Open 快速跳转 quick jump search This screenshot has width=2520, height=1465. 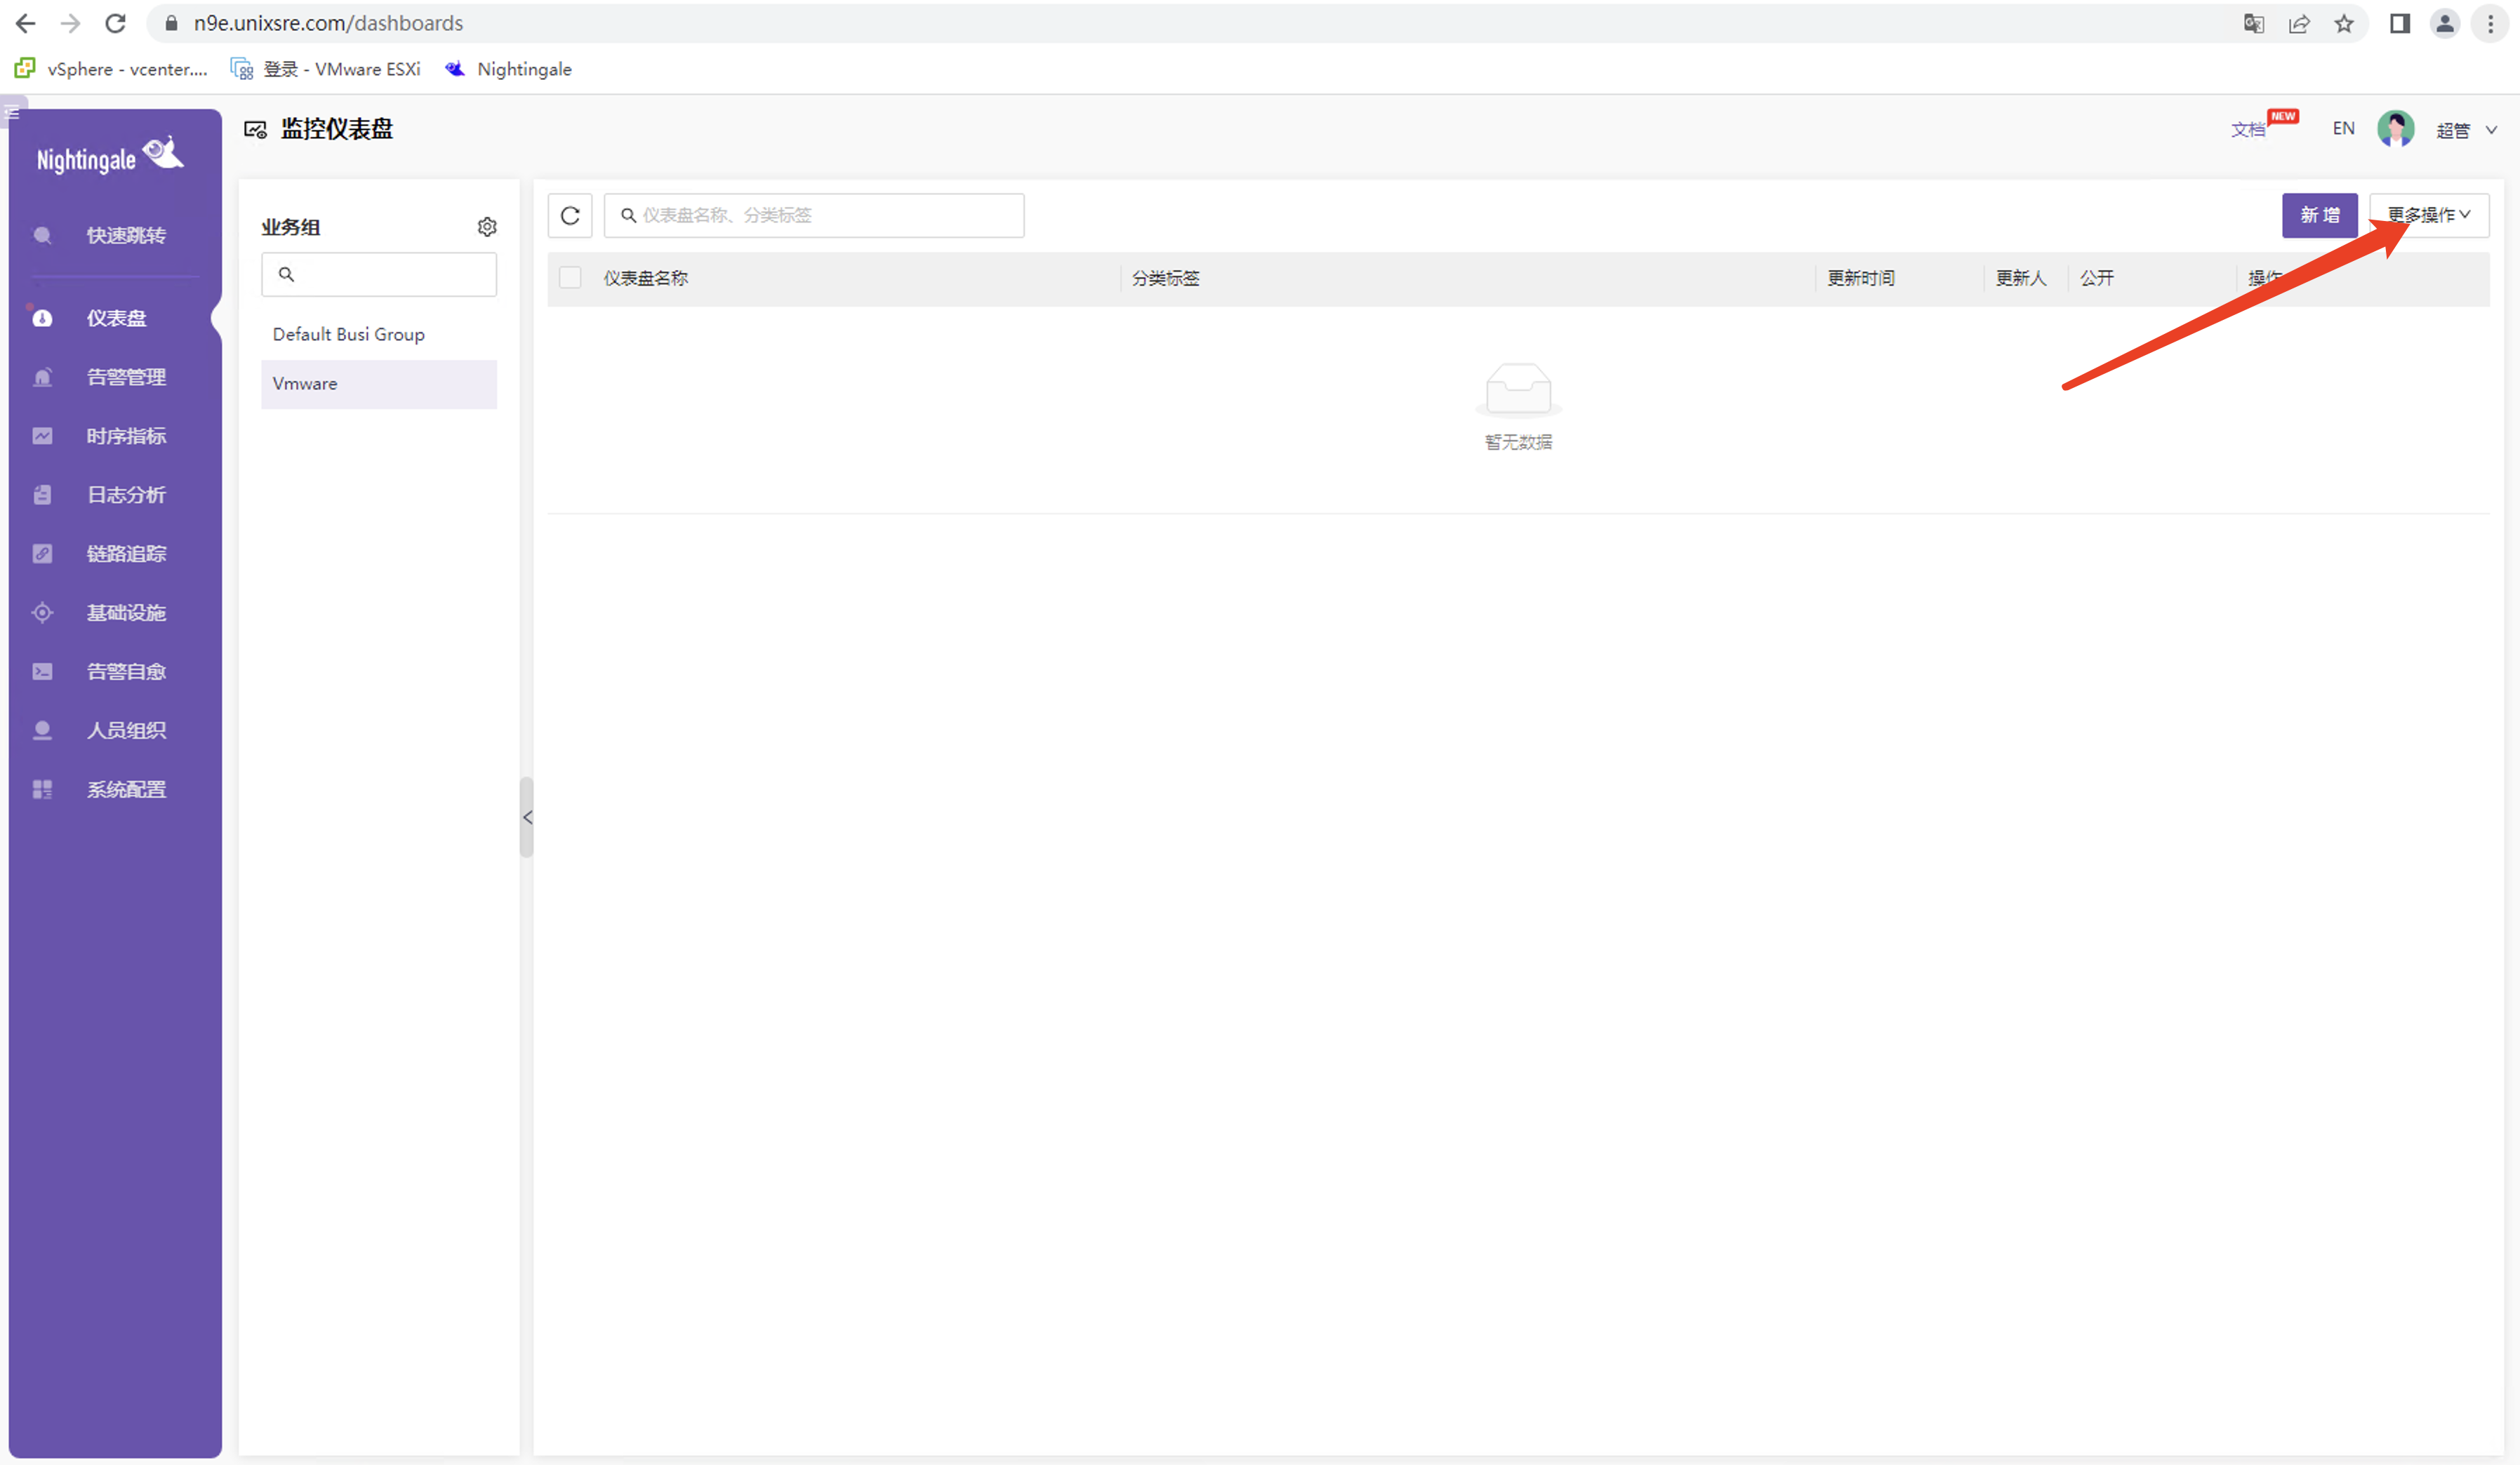[x=115, y=235]
